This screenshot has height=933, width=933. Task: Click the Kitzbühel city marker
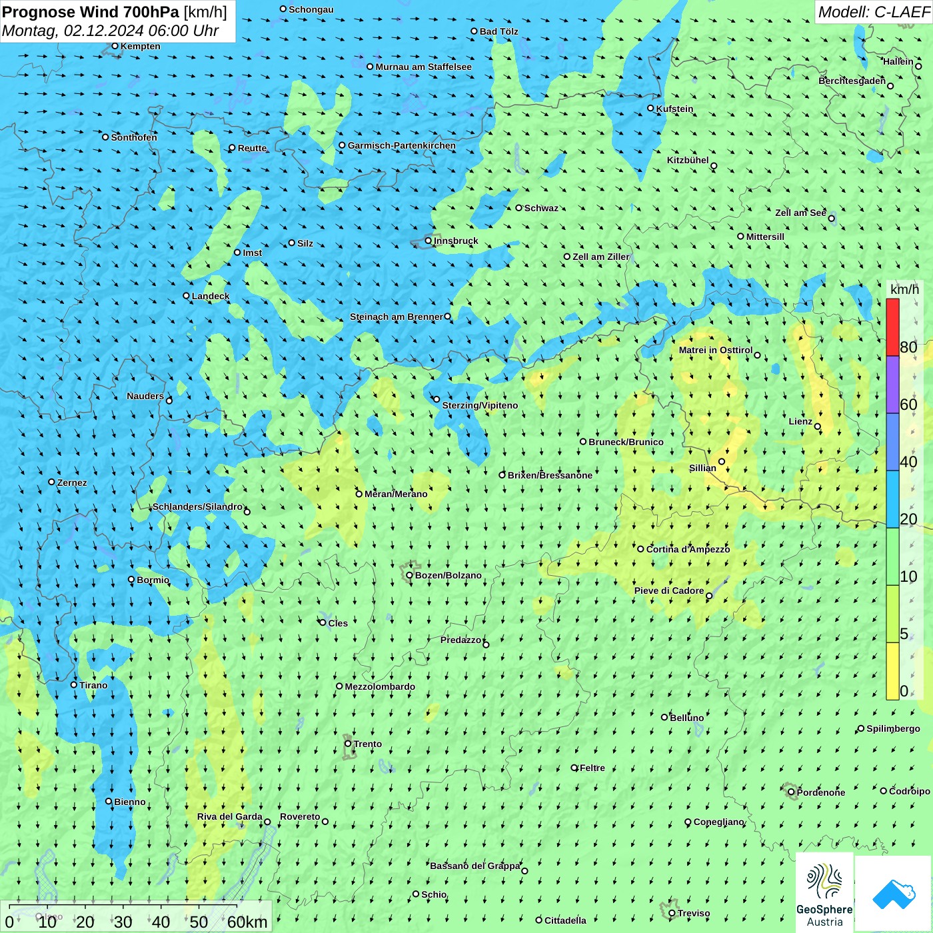coord(714,166)
